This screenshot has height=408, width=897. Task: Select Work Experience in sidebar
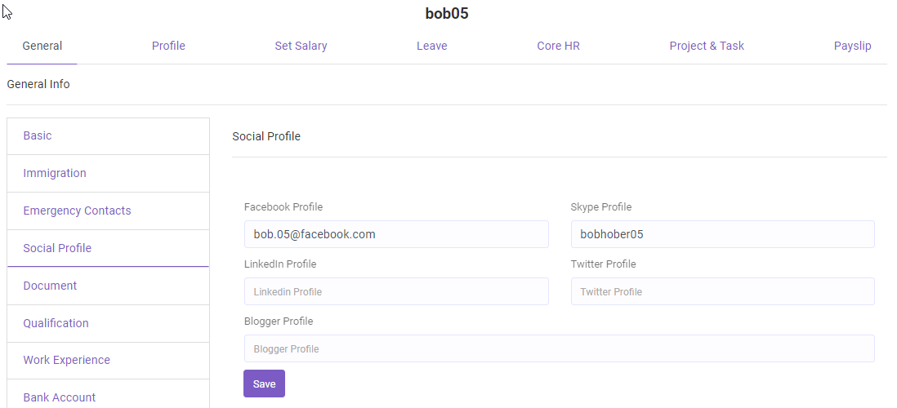pos(66,360)
